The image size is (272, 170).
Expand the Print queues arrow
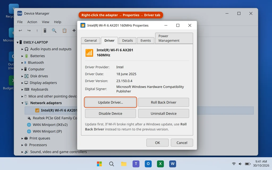(x=22, y=138)
